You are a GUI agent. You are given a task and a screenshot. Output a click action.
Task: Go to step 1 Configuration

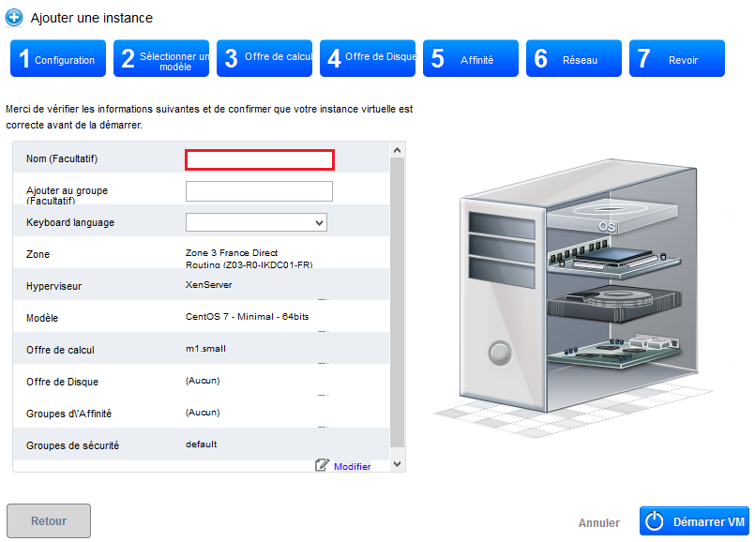(58, 59)
